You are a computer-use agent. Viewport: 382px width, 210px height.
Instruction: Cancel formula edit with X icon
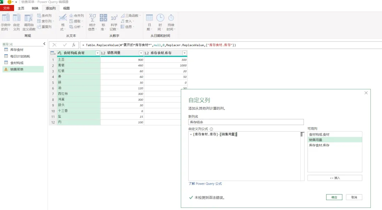54,45
